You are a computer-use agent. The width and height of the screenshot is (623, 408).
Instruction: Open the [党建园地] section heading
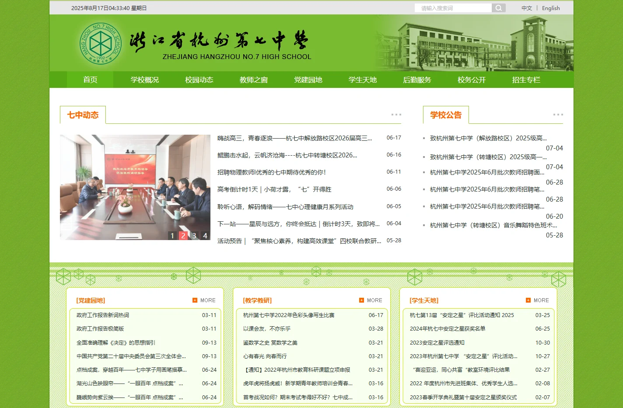[91, 300]
